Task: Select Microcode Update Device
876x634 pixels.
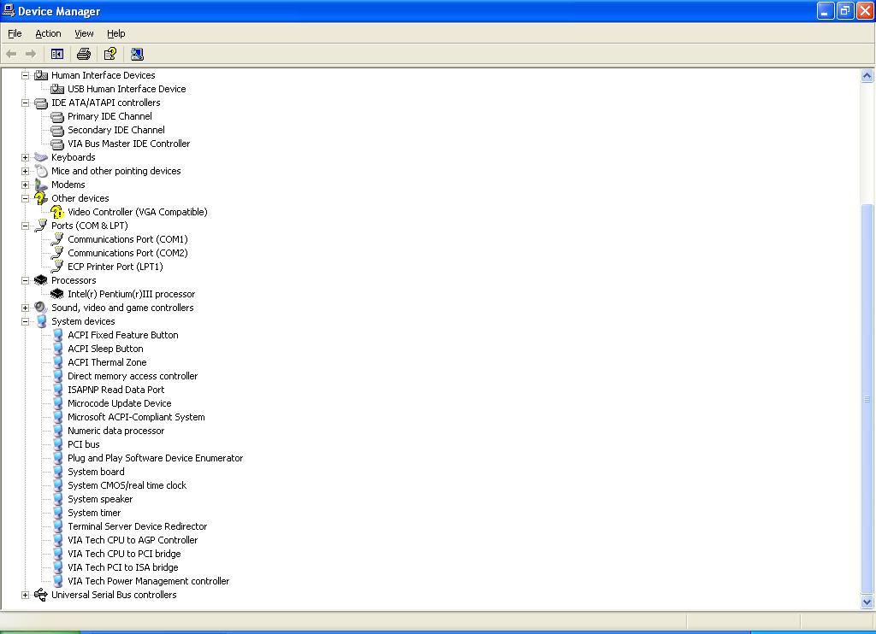Action: click(120, 403)
